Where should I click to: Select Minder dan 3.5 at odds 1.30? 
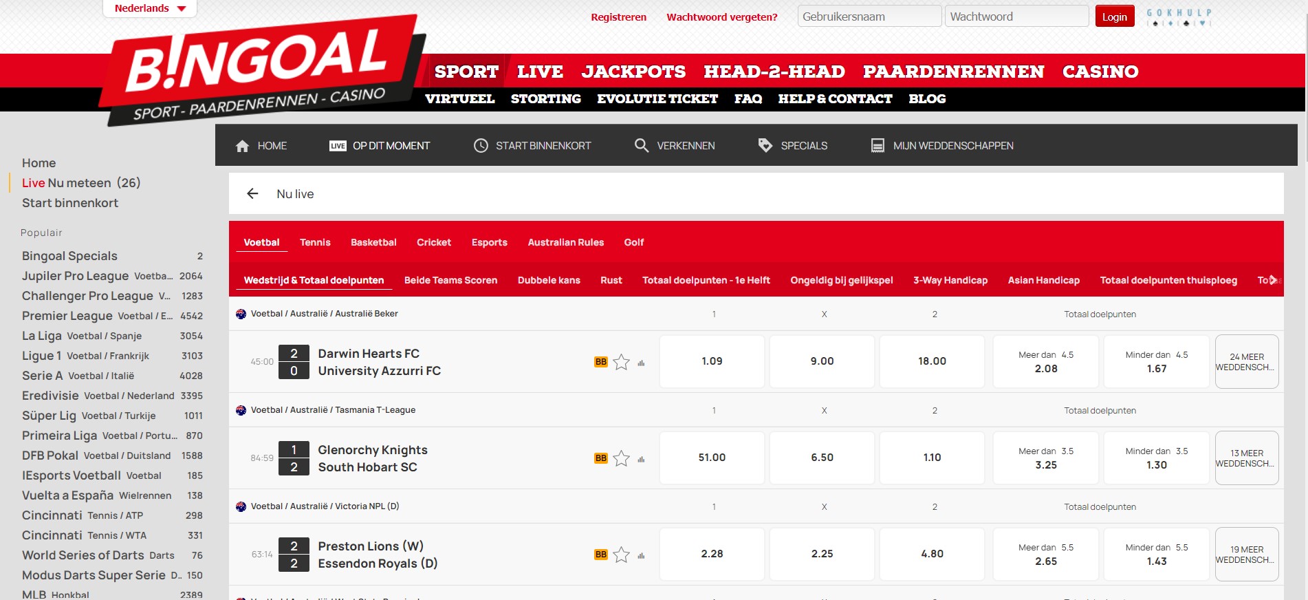tap(1157, 458)
